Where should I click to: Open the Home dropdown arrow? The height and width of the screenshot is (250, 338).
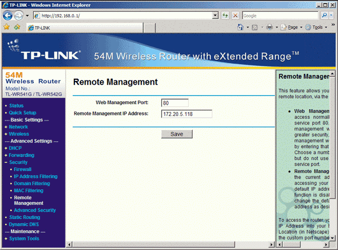pyautogui.click(x=248, y=28)
